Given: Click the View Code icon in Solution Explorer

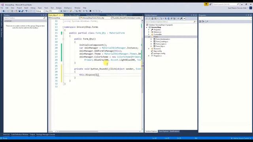Looking at the screenshot, I should [x=178, y=19].
